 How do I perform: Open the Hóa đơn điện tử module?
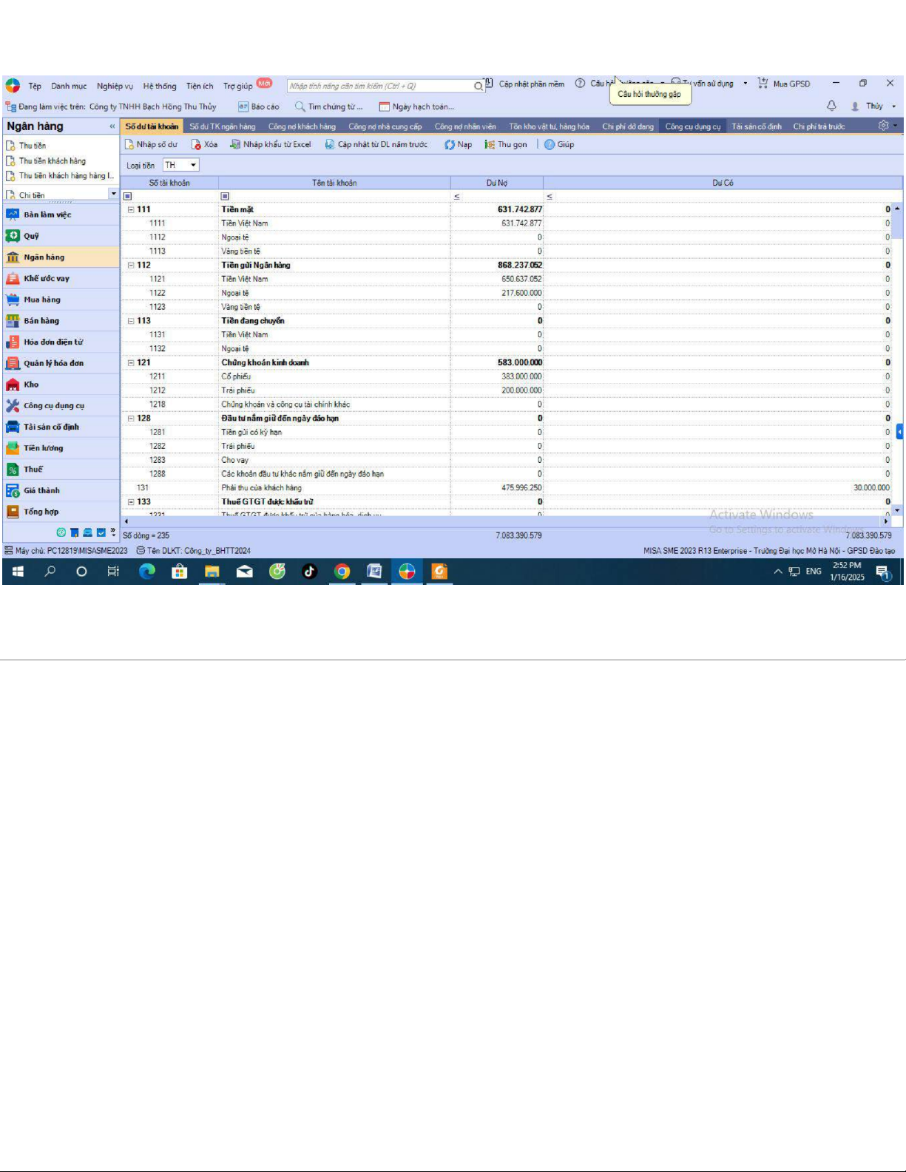[x=53, y=342]
